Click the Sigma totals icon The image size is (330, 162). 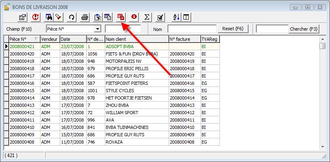[x=147, y=17]
